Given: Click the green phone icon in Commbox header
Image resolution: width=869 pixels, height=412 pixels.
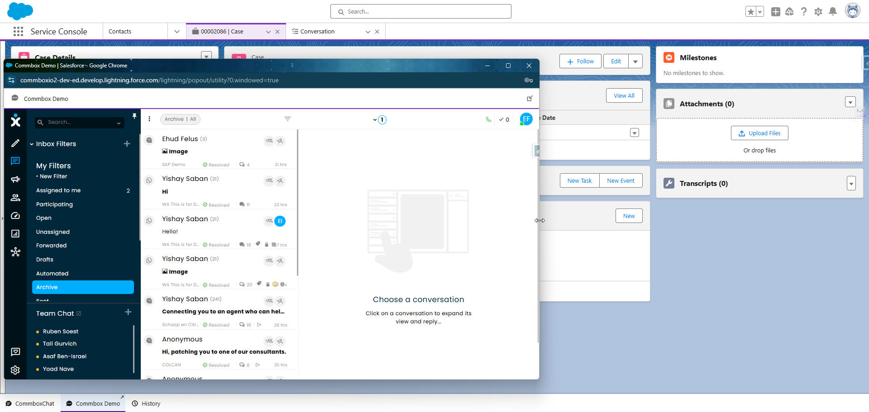Looking at the screenshot, I should tap(488, 119).
